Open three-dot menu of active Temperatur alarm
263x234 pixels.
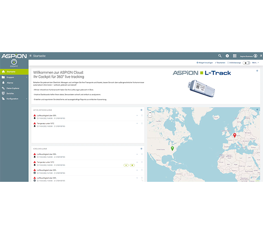[x=142, y=123]
